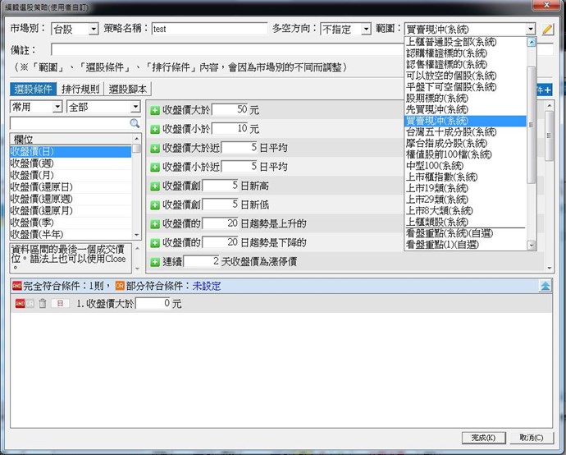Click the 取消(C) button
The height and width of the screenshot is (455, 566).
(530, 438)
